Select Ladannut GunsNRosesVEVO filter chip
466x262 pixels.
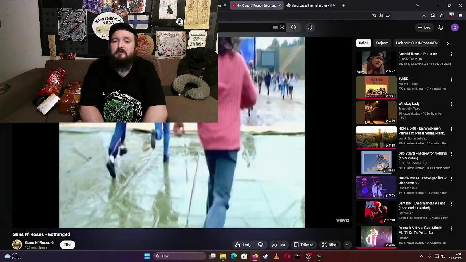pyautogui.click(x=418, y=43)
